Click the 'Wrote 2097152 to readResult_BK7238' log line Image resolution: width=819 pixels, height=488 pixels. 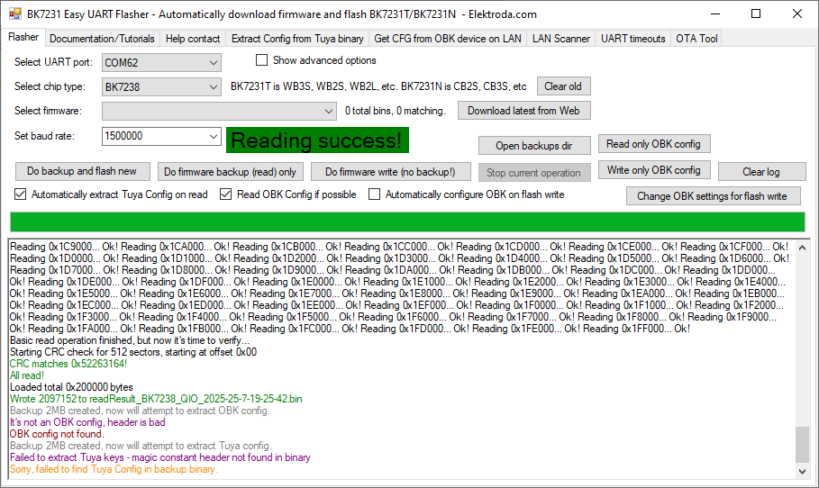click(156, 399)
